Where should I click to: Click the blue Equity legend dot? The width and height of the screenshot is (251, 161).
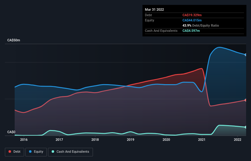(x=30, y=152)
